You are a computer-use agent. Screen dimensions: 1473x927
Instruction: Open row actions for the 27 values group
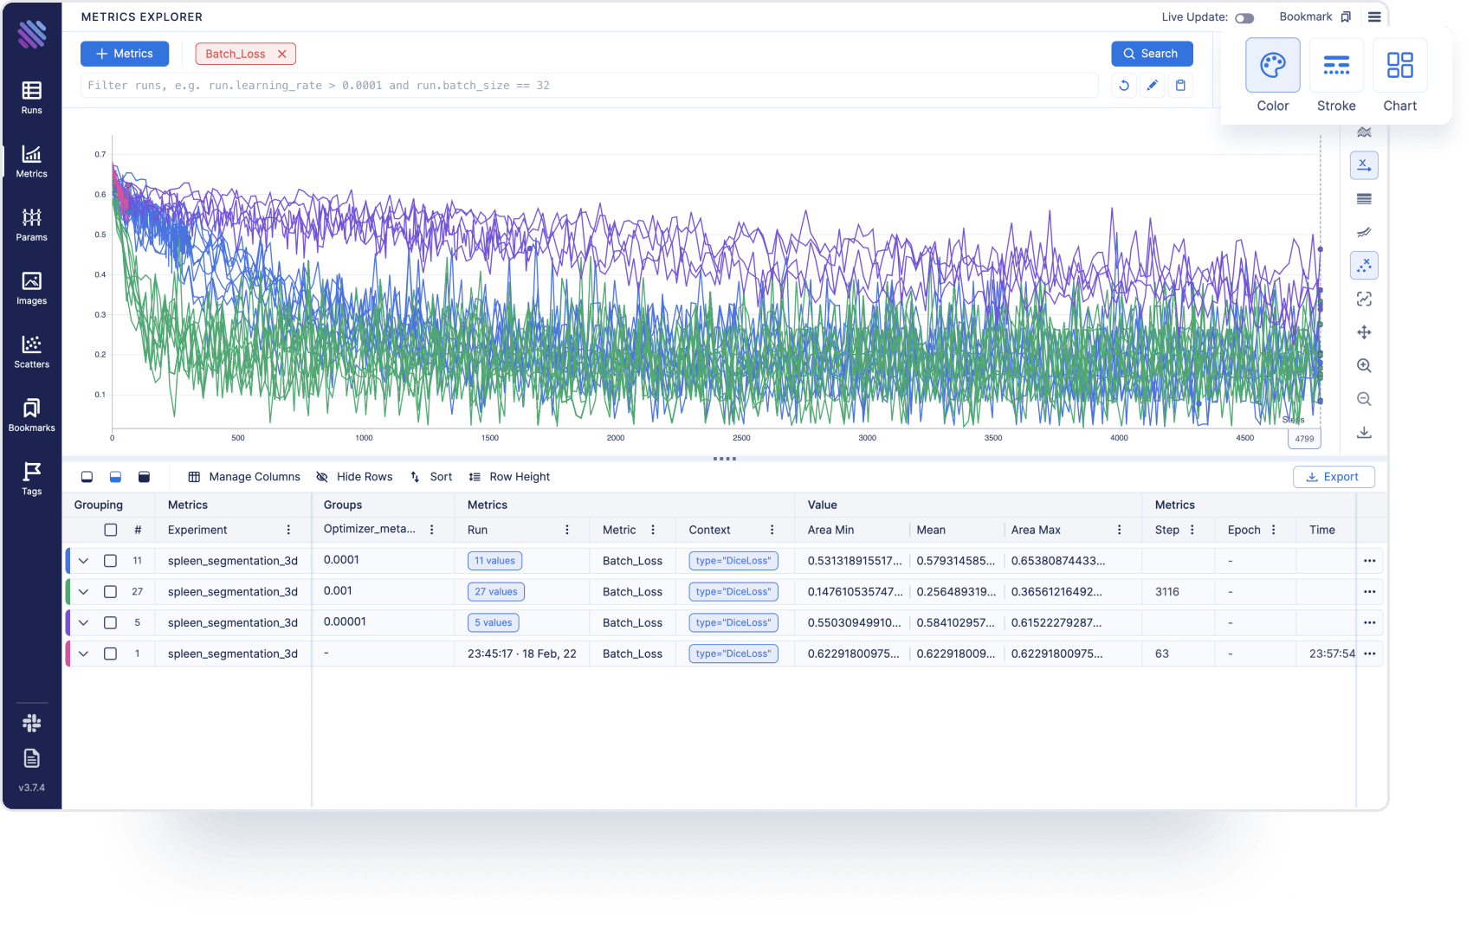[1369, 592]
